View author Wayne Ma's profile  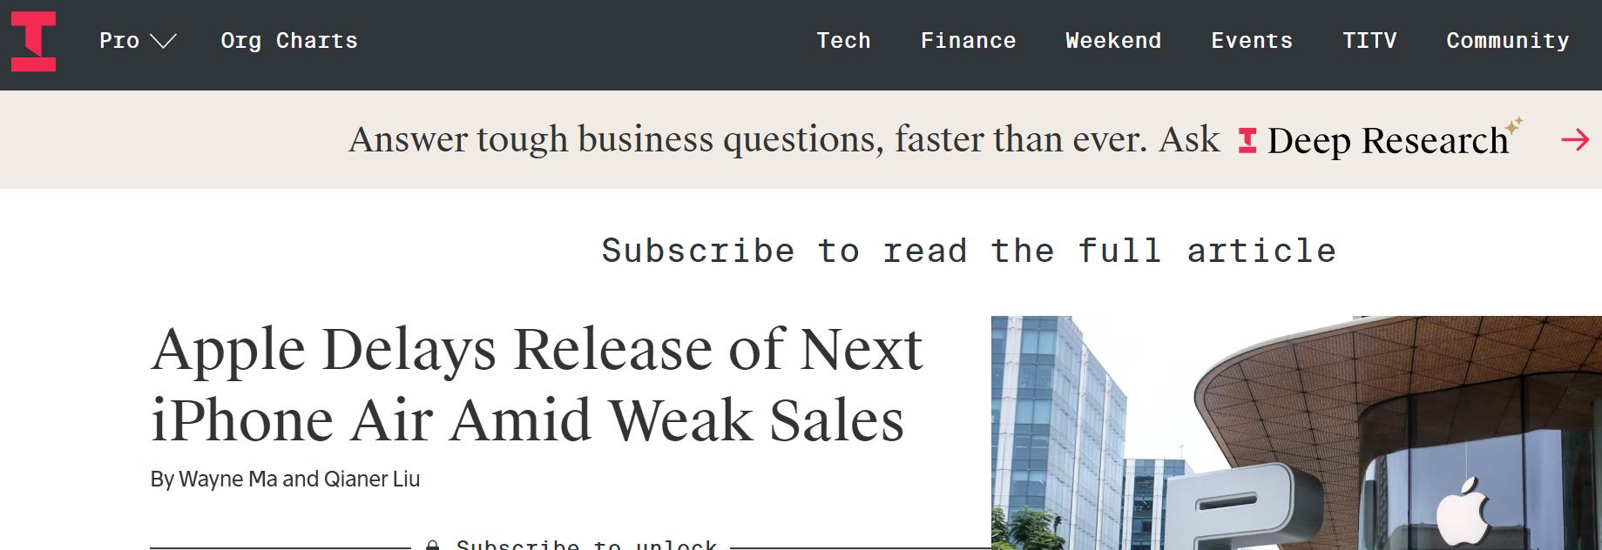[x=227, y=479]
